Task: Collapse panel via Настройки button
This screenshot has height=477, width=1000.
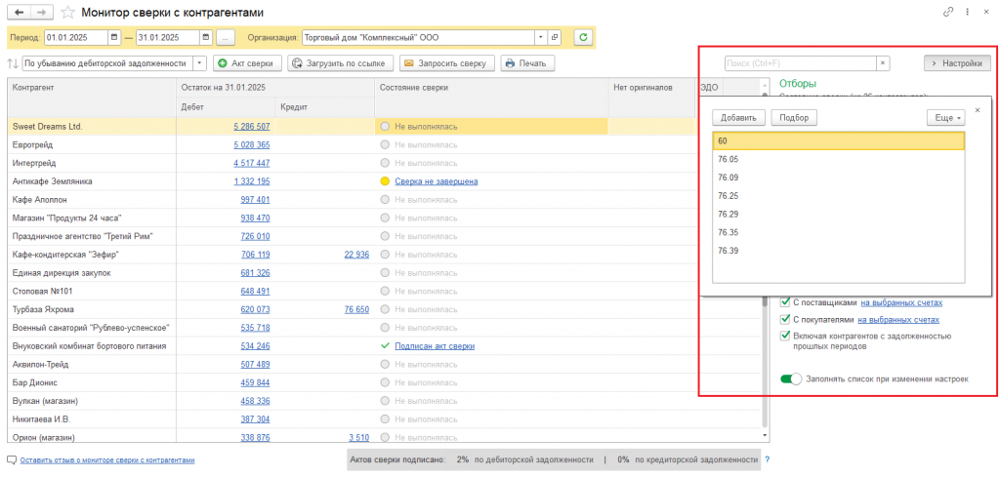Action: 957,63
